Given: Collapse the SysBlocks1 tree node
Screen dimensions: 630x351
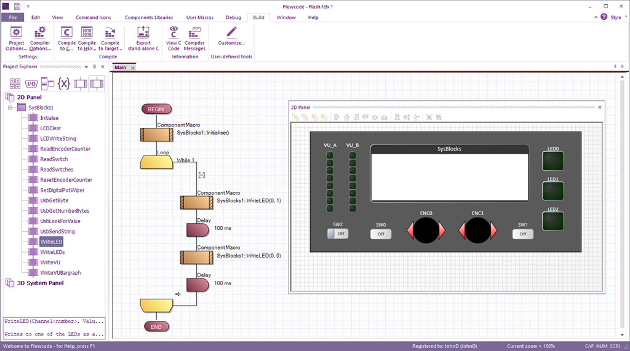Looking at the screenshot, I should pyautogui.click(x=10, y=108).
